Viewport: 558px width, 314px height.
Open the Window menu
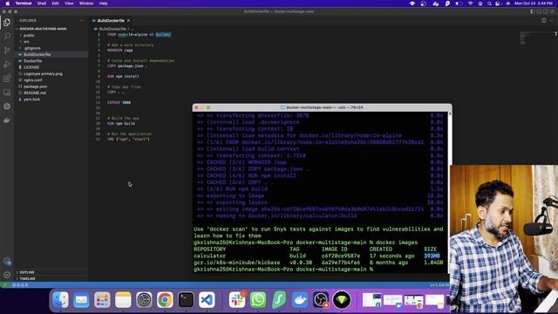pos(86,3)
